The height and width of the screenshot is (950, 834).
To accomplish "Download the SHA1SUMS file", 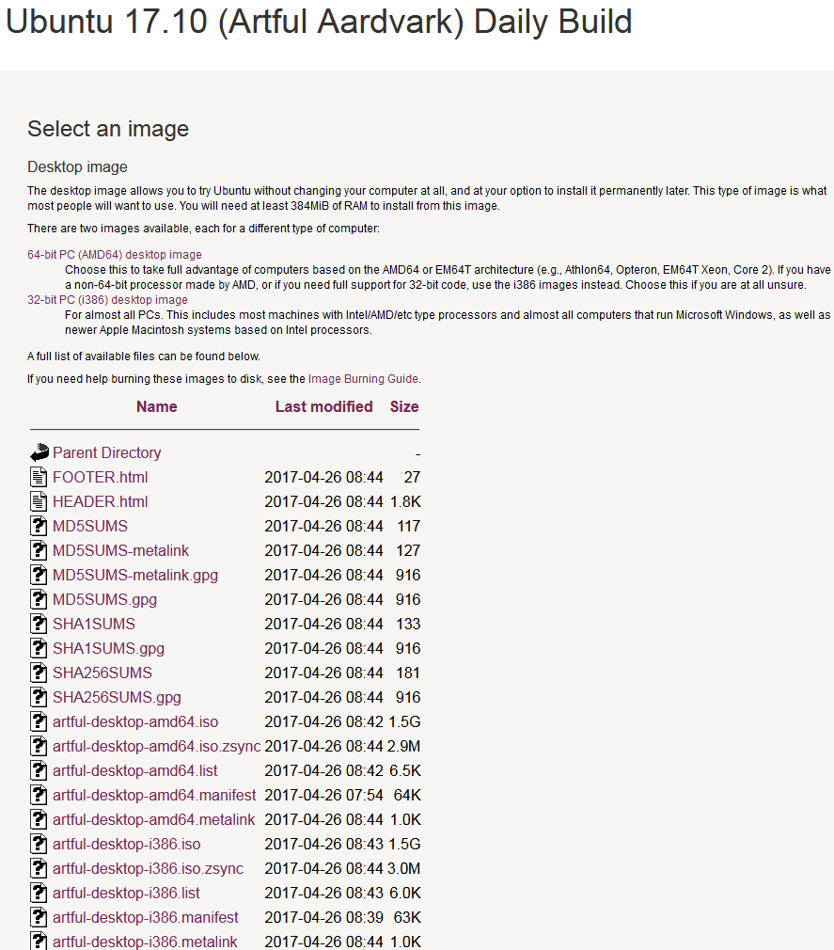I will click(x=94, y=624).
